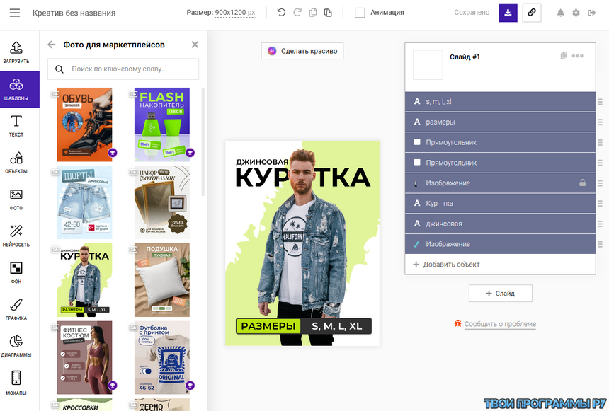Image resolution: width=609 pixels, height=411 pixels.
Task: Click the share link icon
Action: click(x=532, y=13)
